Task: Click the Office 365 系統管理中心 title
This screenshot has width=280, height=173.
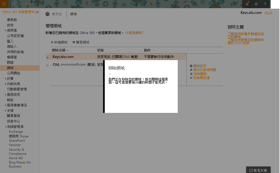Action: [19, 12]
